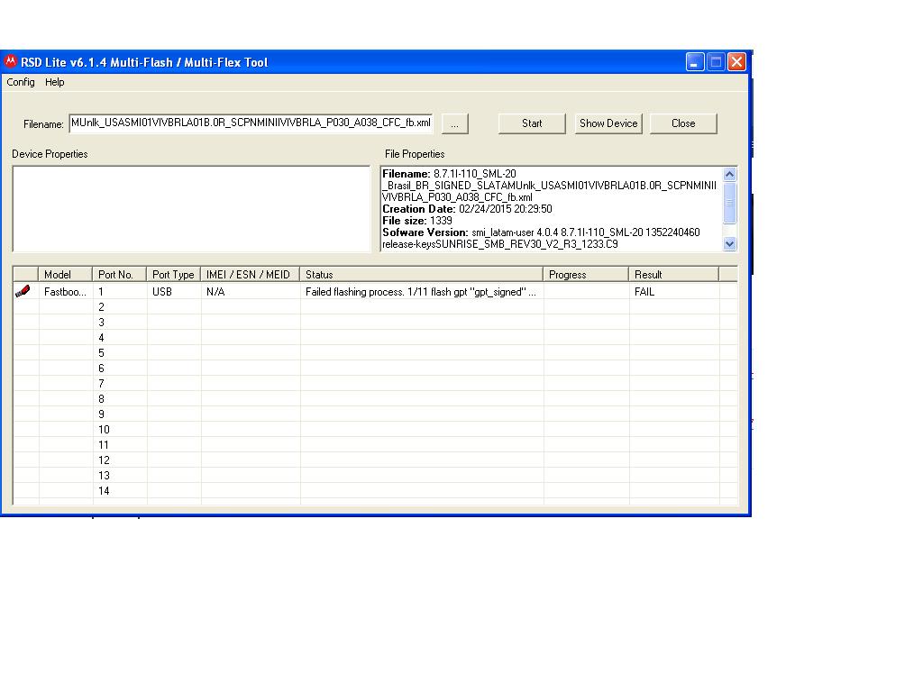Click the 'Creation Date: 02/24/2015' line
The height and width of the screenshot is (692, 923).
pos(468,209)
